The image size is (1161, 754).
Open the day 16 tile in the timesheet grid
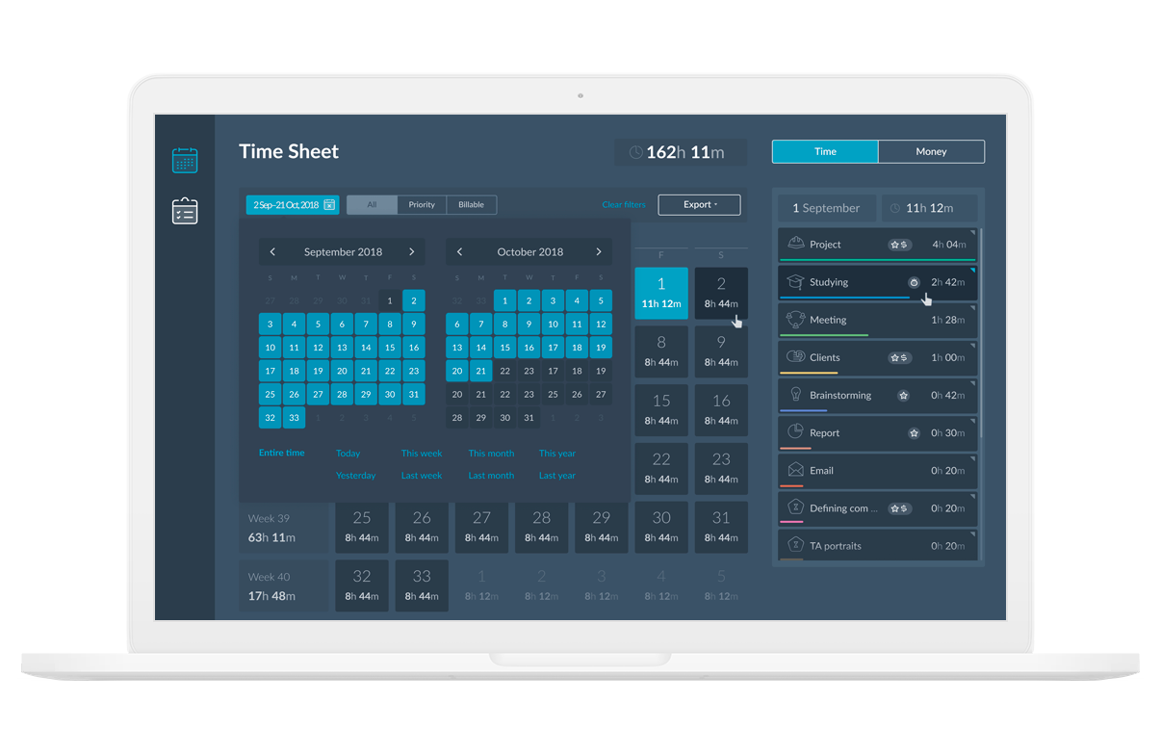click(x=721, y=409)
